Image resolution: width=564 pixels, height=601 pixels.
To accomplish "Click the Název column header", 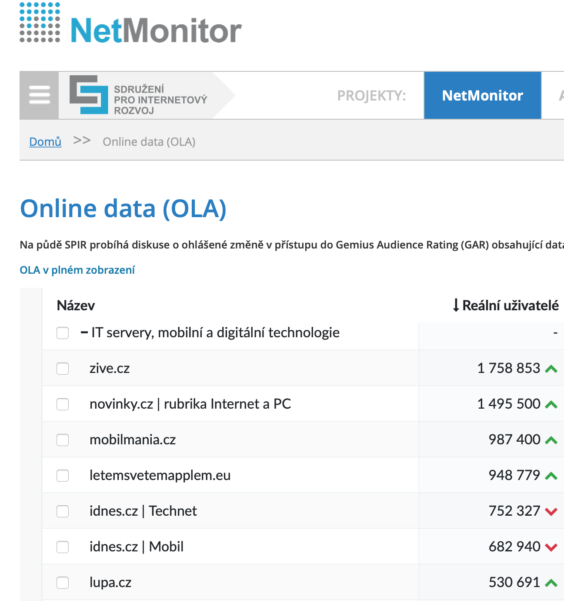I will point(76,306).
